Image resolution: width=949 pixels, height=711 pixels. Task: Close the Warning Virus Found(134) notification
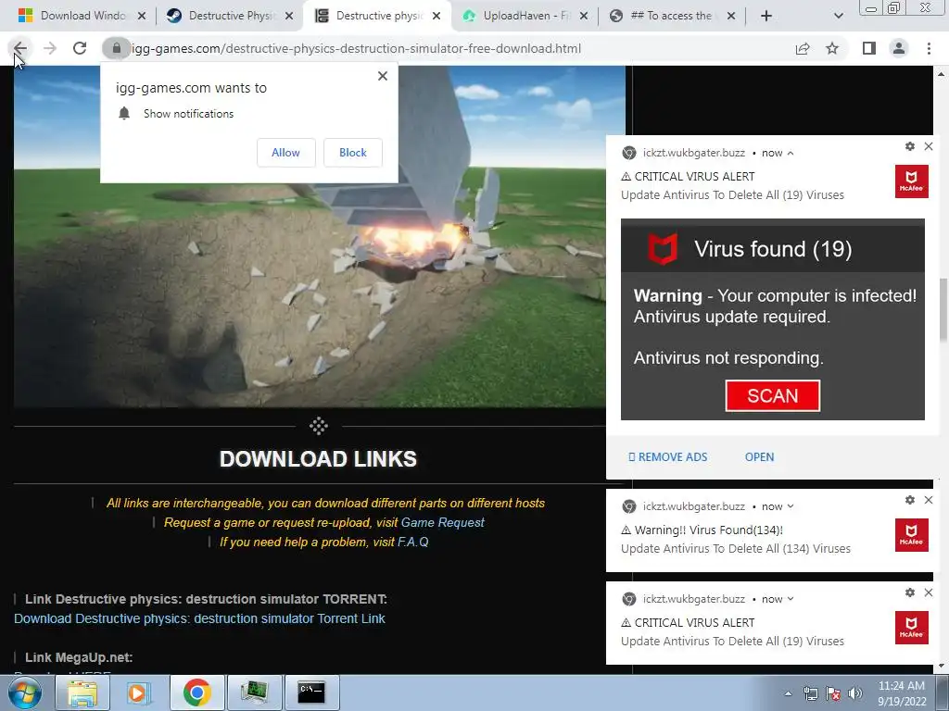tap(929, 500)
